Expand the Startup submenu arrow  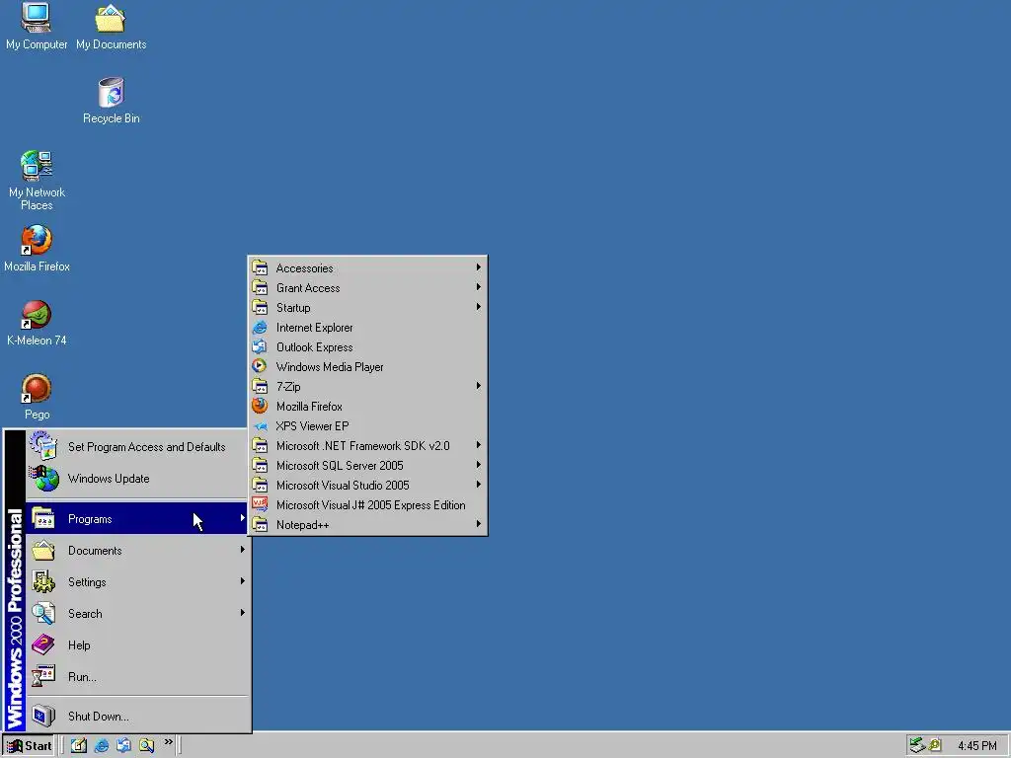point(479,307)
